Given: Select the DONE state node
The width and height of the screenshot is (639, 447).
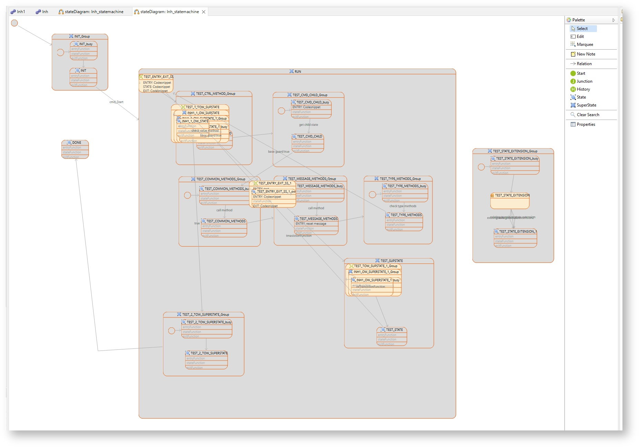Looking at the screenshot, I should pyautogui.click(x=75, y=143).
